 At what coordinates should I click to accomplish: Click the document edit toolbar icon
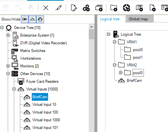click(x=74, y=8)
